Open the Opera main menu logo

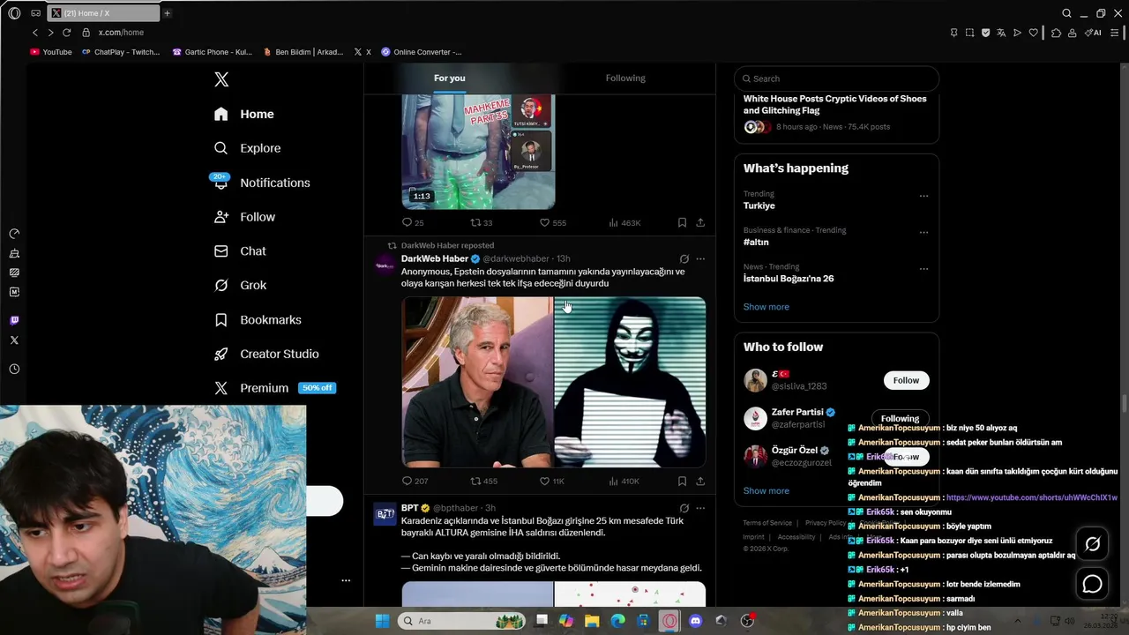coord(14,13)
